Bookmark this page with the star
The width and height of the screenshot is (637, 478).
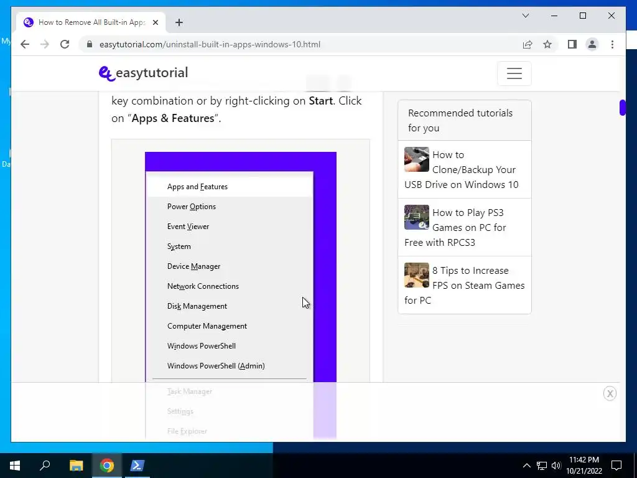(x=547, y=44)
